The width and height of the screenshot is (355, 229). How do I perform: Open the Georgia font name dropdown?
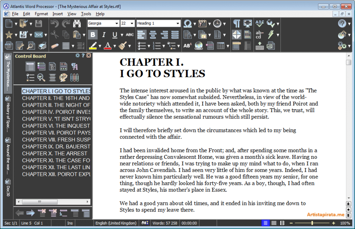[116, 23]
